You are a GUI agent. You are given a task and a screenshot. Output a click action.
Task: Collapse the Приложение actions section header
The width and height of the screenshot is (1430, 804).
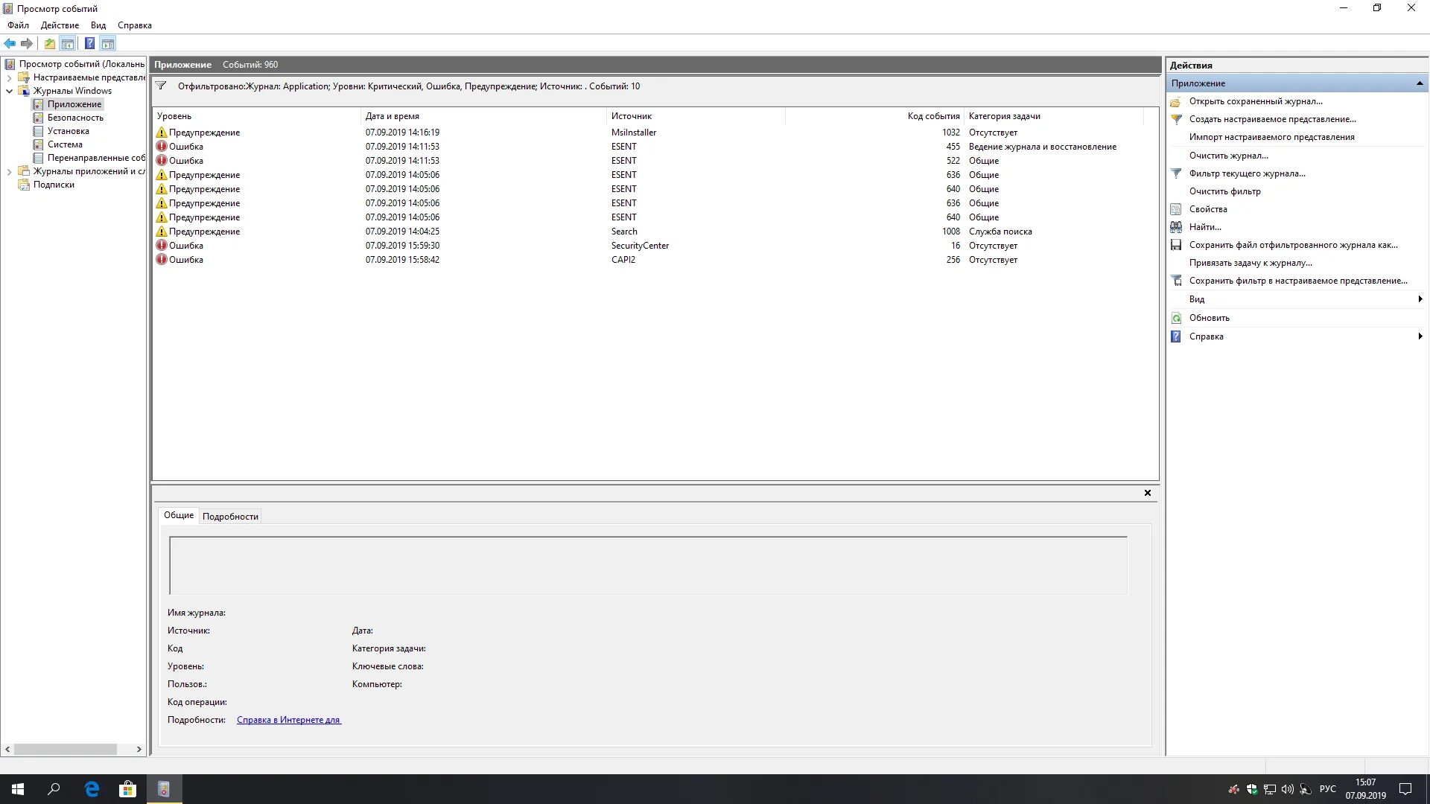(1420, 83)
